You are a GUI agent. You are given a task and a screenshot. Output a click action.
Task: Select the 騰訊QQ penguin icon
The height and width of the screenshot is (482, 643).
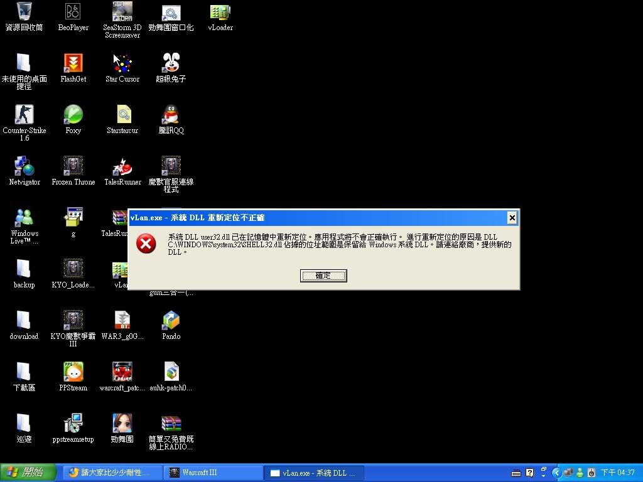tap(171, 115)
